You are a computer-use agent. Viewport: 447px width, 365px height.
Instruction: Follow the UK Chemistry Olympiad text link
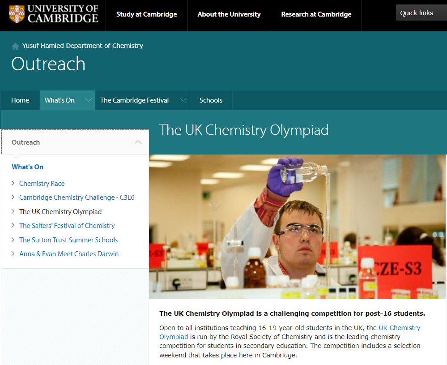[x=399, y=328]
